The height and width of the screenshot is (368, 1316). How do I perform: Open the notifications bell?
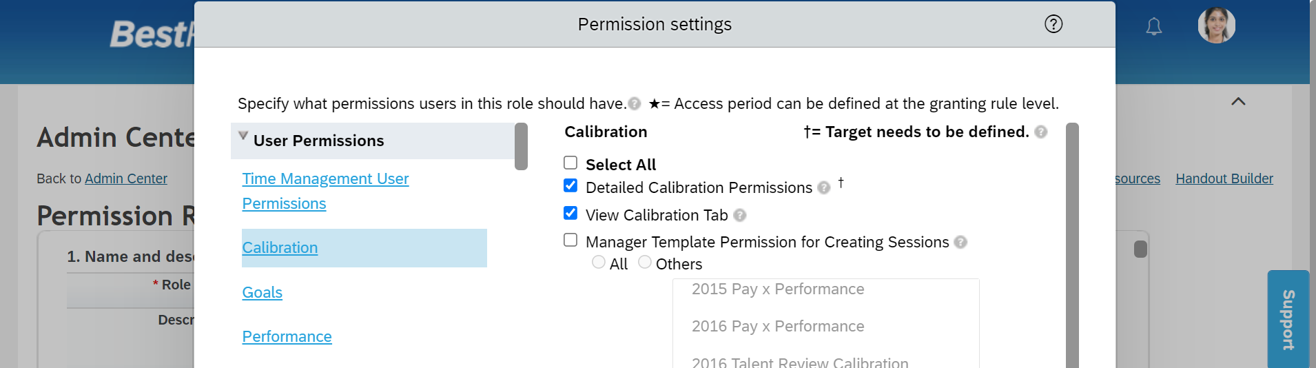point(1153,27)
